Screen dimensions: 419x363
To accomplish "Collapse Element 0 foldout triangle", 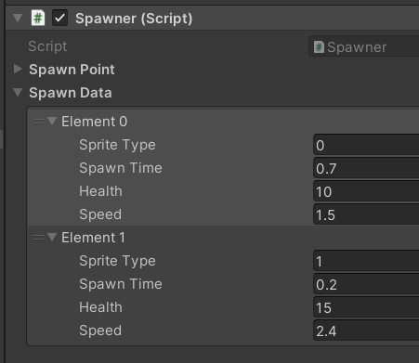I will tap(52, 121).
